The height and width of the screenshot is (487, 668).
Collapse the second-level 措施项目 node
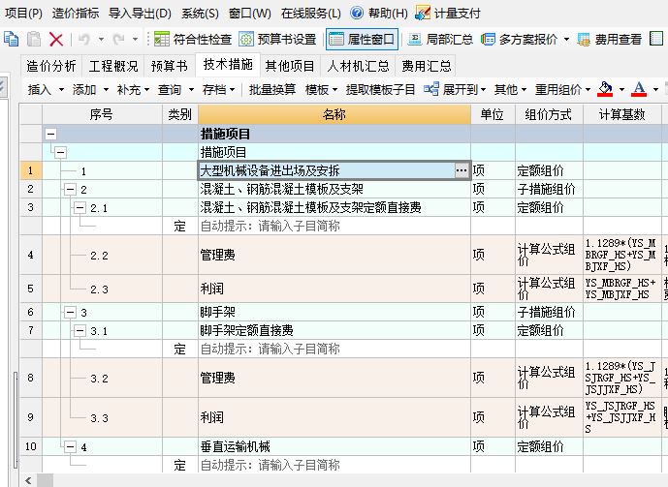(x=60, y=152)
